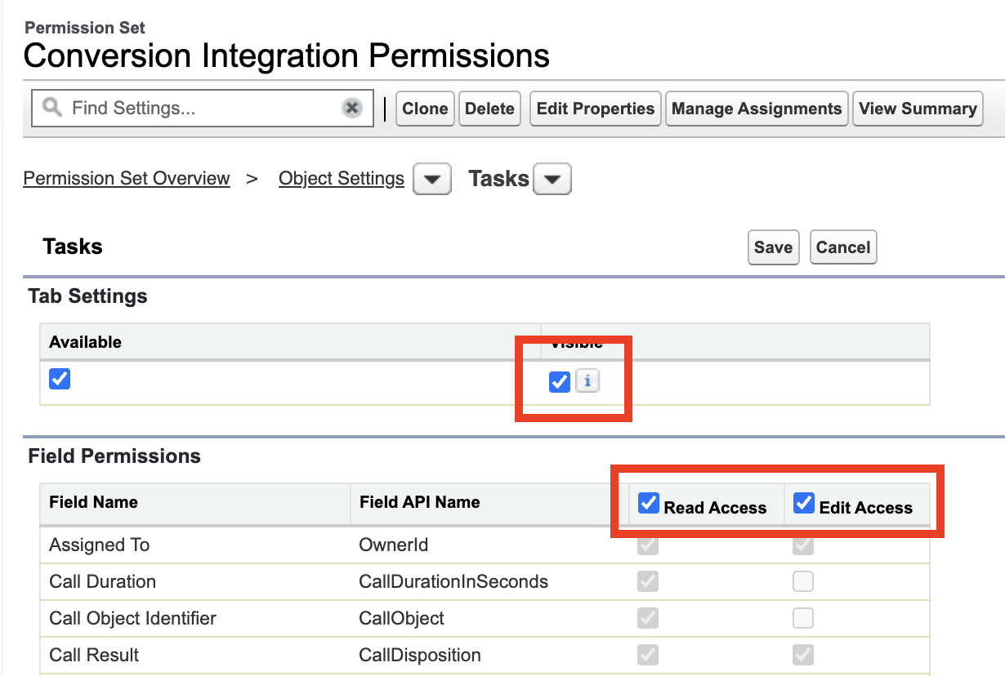The height and width of the screenshot is (676, 1005).
Task: Open the Object Settings breadcrumb link
Action: (342, 178)
